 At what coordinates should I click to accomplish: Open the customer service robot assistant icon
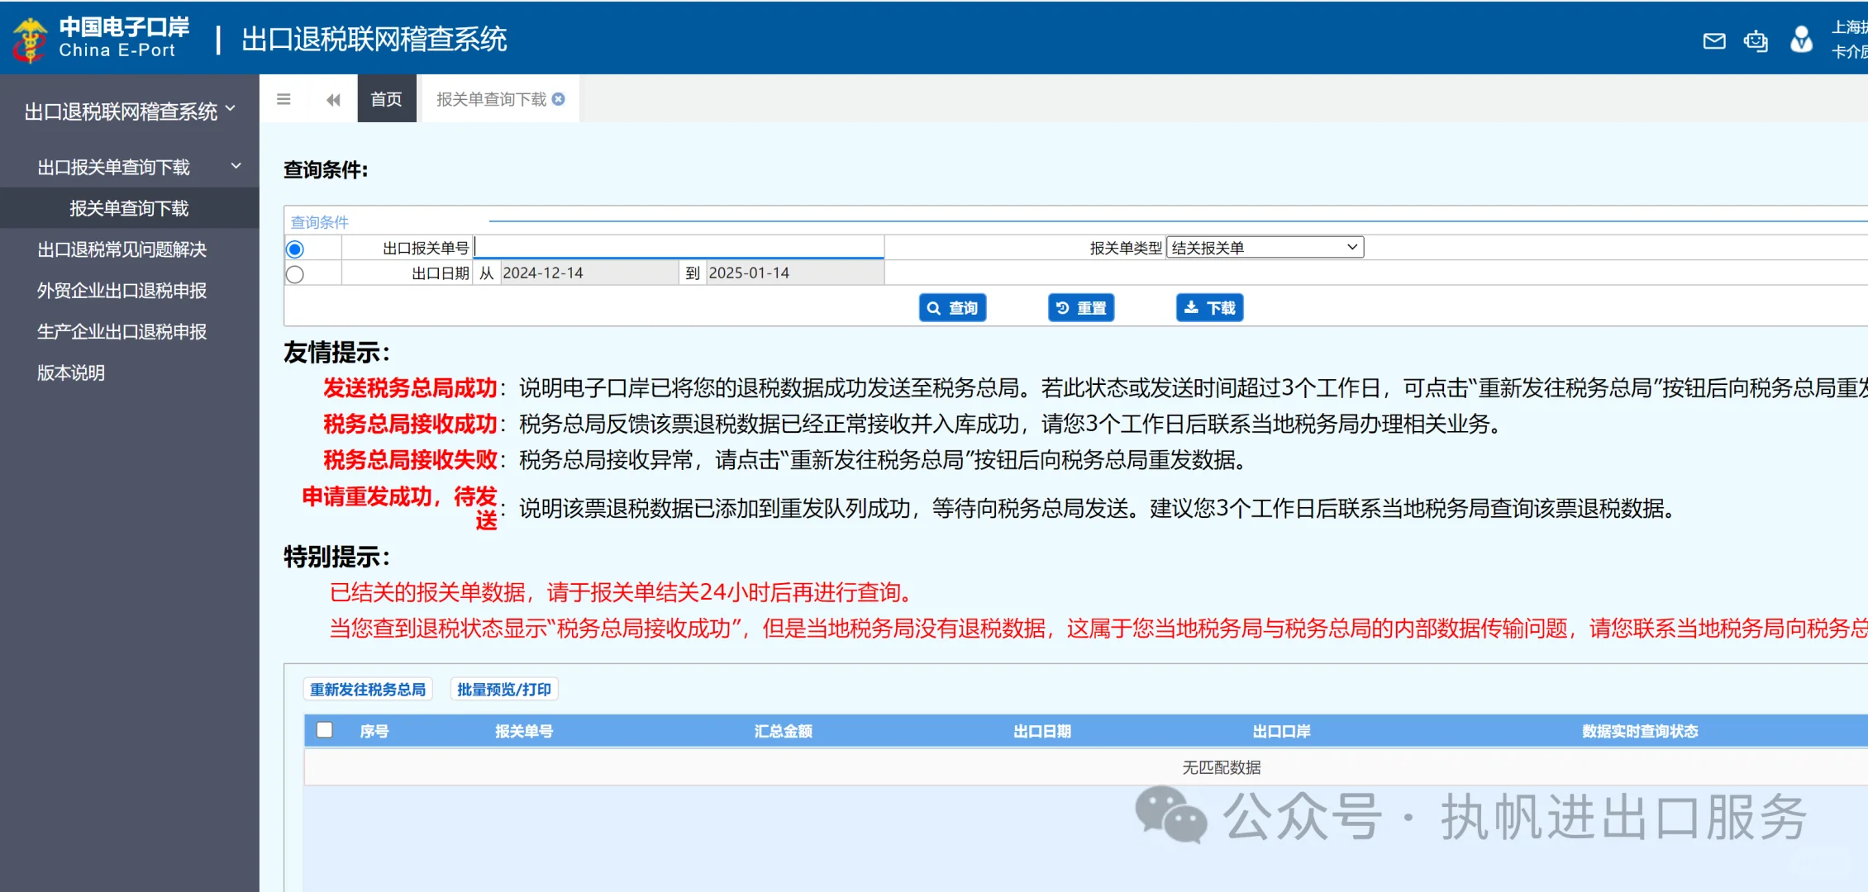pos(1756,40)
